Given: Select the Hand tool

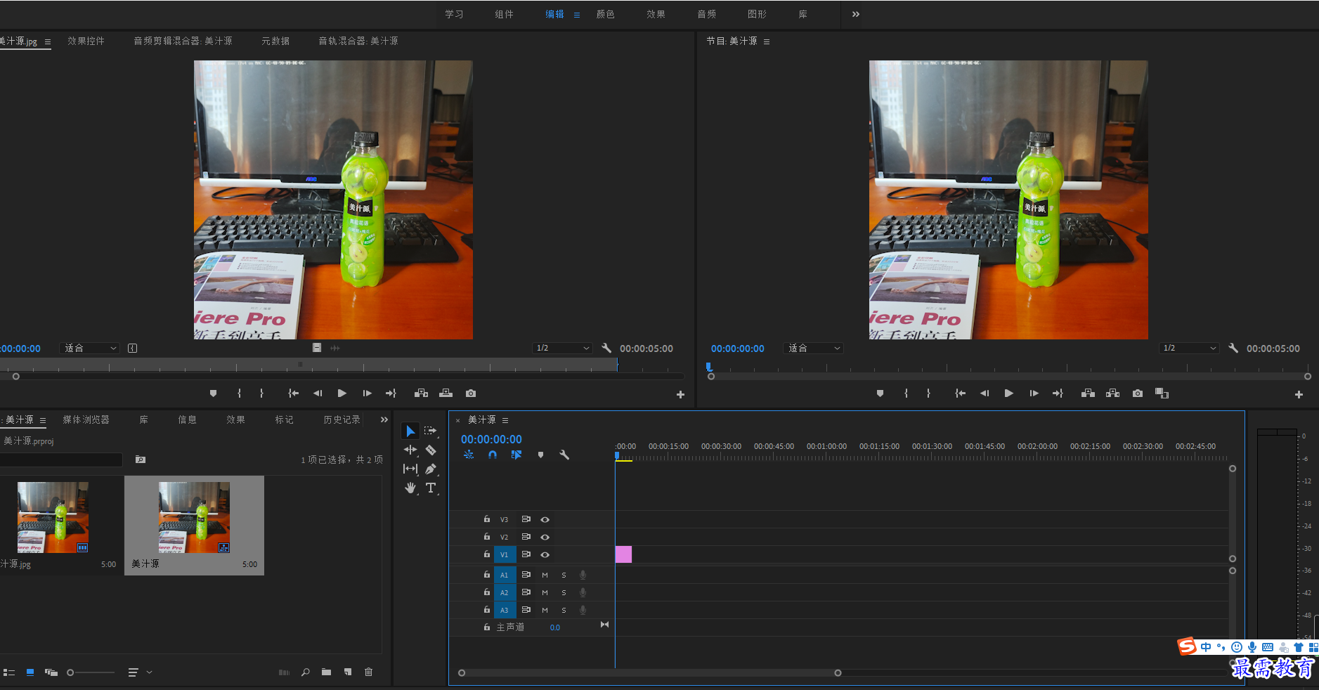Looking at the screenshot, I should 410,488.
